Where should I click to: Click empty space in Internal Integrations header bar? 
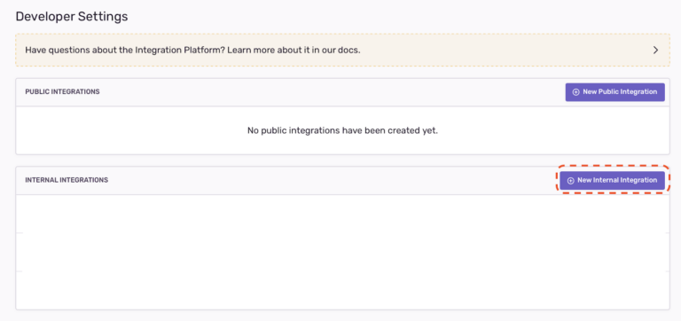(x=330, y=180)
